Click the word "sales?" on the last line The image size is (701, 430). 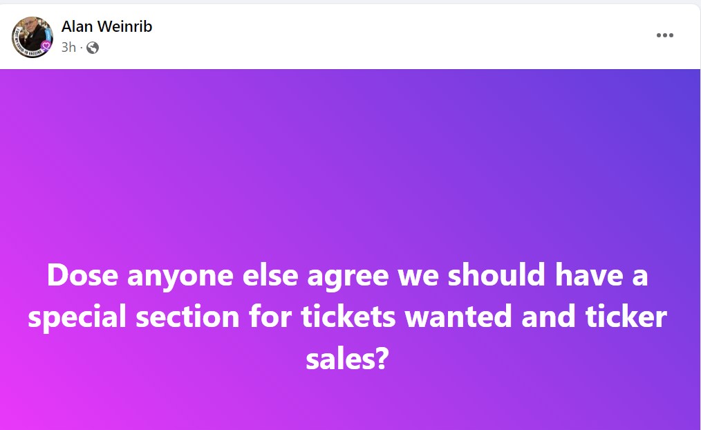346,359
